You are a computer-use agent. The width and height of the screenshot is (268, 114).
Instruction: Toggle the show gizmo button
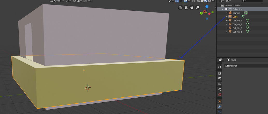(x=177, y=1)
